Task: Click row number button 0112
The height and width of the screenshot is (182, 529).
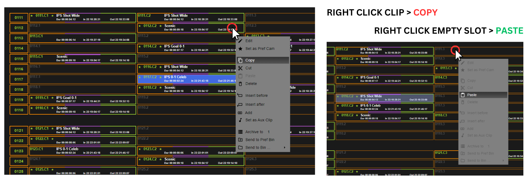Action: tap(19, 28)
